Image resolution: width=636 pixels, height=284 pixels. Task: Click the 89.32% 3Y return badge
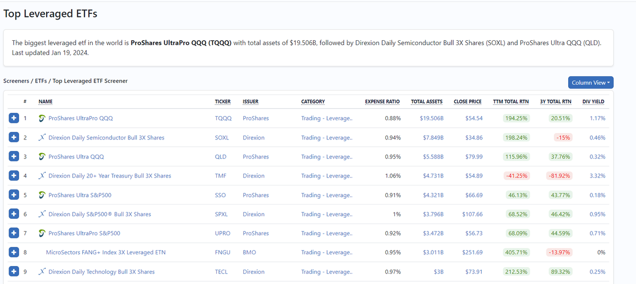561,271
